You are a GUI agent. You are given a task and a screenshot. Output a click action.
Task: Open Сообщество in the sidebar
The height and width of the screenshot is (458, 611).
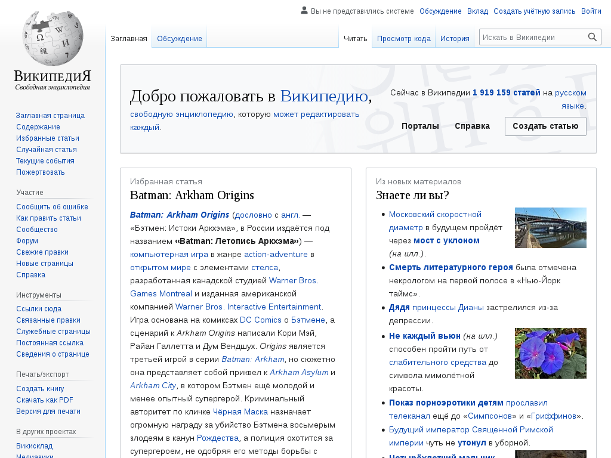coord(37,230)
